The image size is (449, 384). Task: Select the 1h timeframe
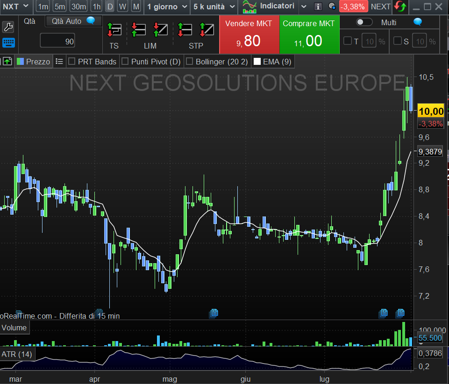click(97, 7)
